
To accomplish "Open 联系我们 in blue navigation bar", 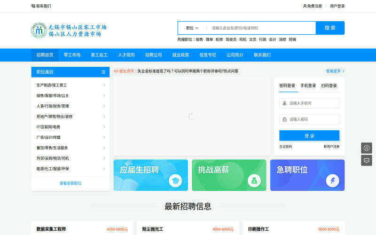I will point(262,55).
